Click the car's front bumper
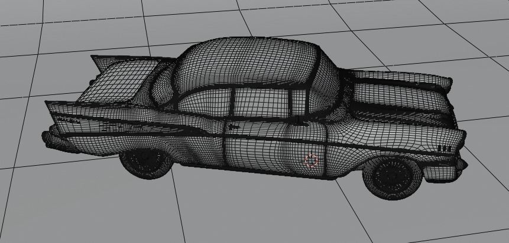The height and width of the screenshot is (243, 509). tap(446, 171)
